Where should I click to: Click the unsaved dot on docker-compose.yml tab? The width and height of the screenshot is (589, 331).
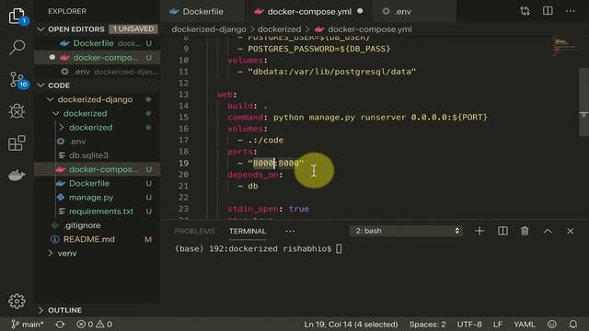pos(360,11)
